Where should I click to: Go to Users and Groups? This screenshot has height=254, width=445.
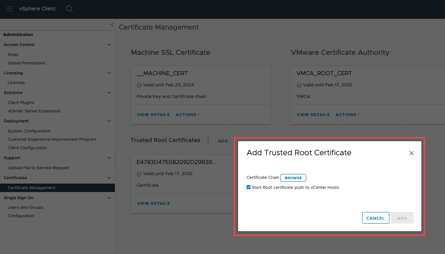(26, 208)
